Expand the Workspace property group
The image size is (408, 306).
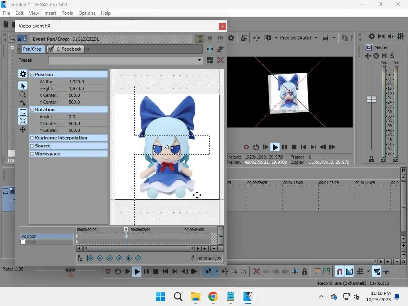click(x=32, y=154)
